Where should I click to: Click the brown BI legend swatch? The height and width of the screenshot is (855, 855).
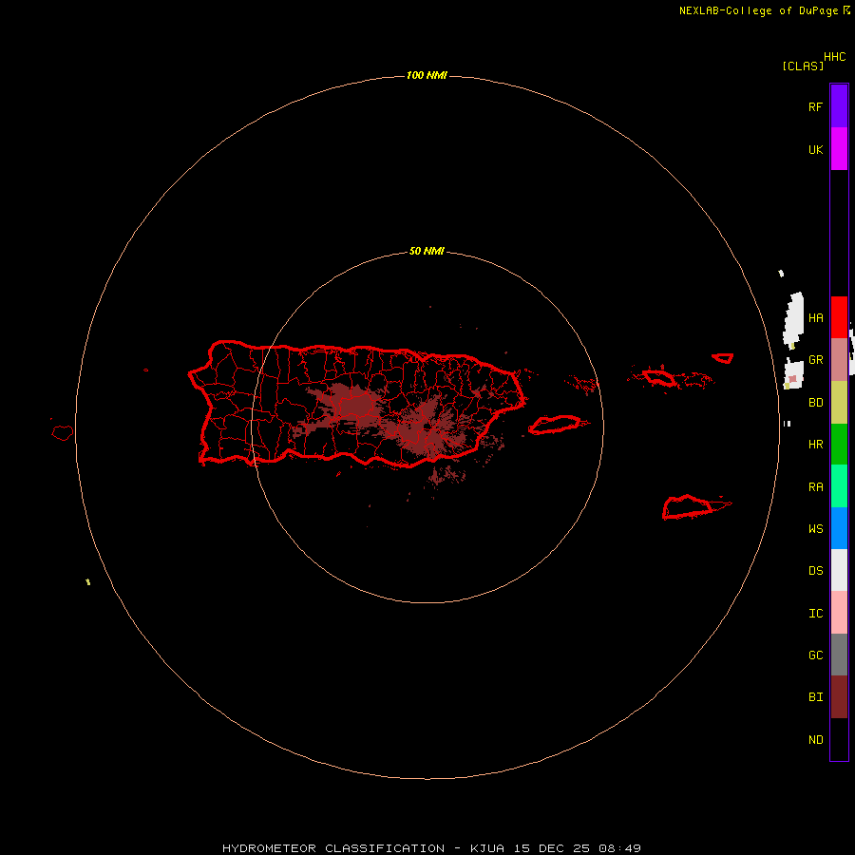pyautogui.click(x=839, y=697)
